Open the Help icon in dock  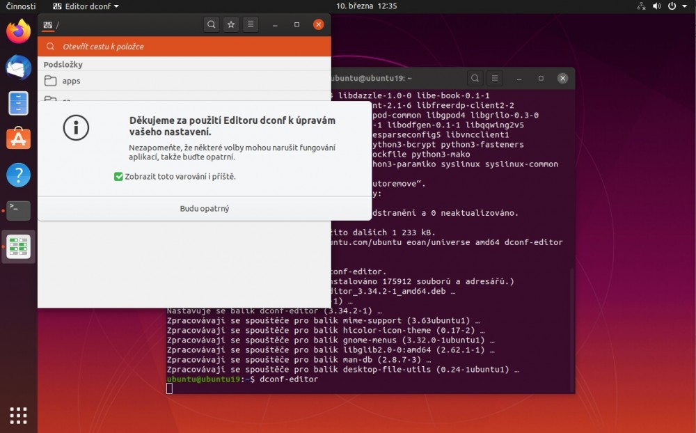coord(19,175)
